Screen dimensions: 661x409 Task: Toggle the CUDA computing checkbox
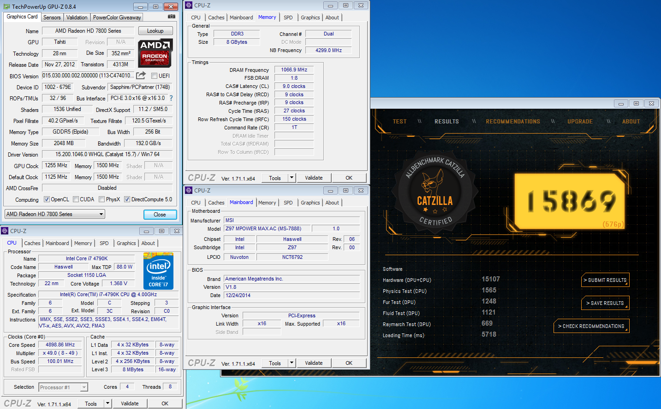(76, 199)
